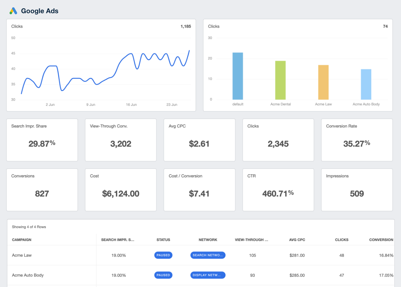This screenshot has height=287, width=401.
Task: Select the Acme Law orange bar
Action: [323, 82]
